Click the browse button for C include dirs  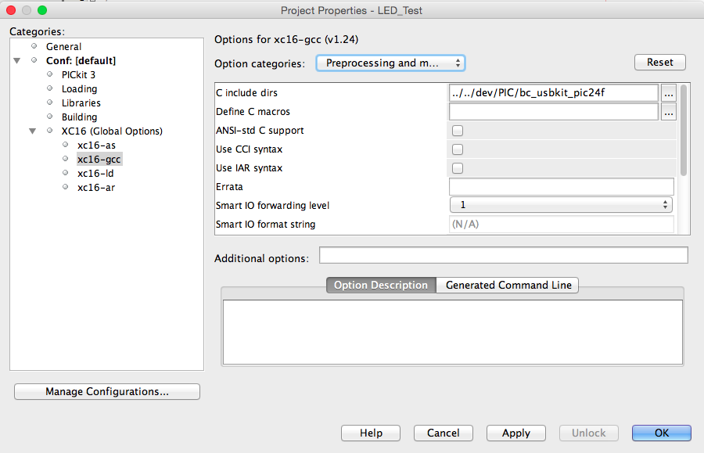pyautogui.click(x=668, y=93)
